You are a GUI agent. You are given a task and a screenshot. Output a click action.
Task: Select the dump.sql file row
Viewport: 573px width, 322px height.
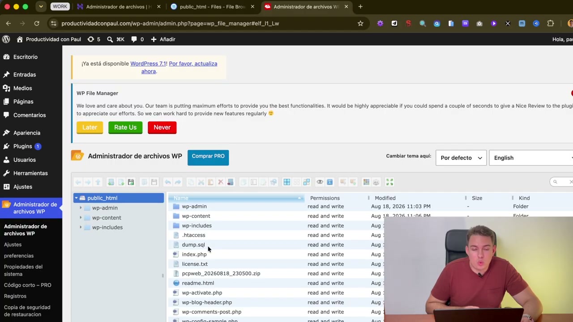click(x=276, y=245)
